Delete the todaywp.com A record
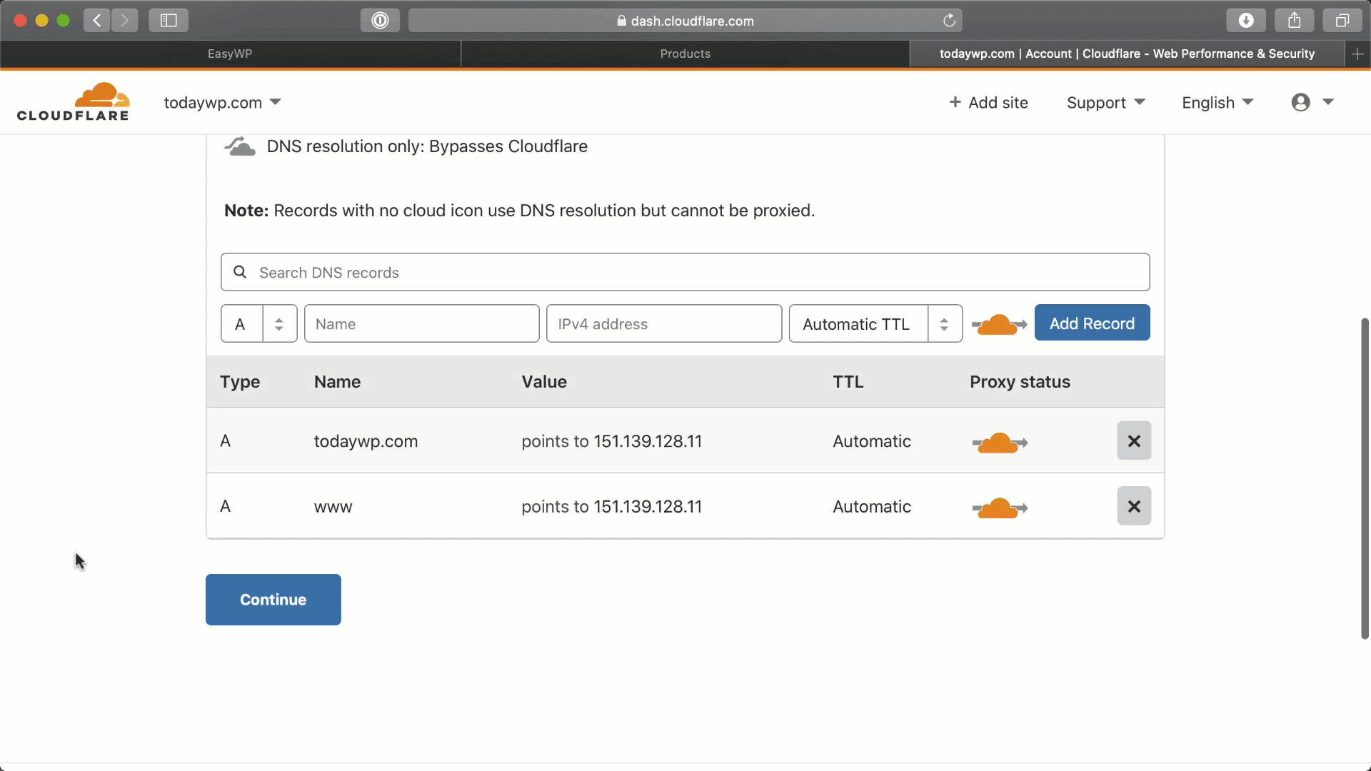 1134,441
